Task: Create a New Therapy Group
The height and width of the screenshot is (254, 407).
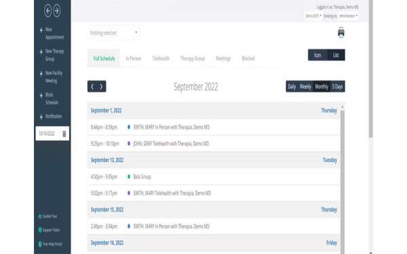Action: (x=54, y=56)
